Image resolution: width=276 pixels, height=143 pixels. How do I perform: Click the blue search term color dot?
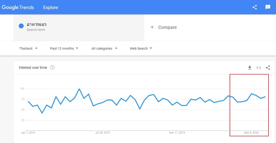point(21,26)
